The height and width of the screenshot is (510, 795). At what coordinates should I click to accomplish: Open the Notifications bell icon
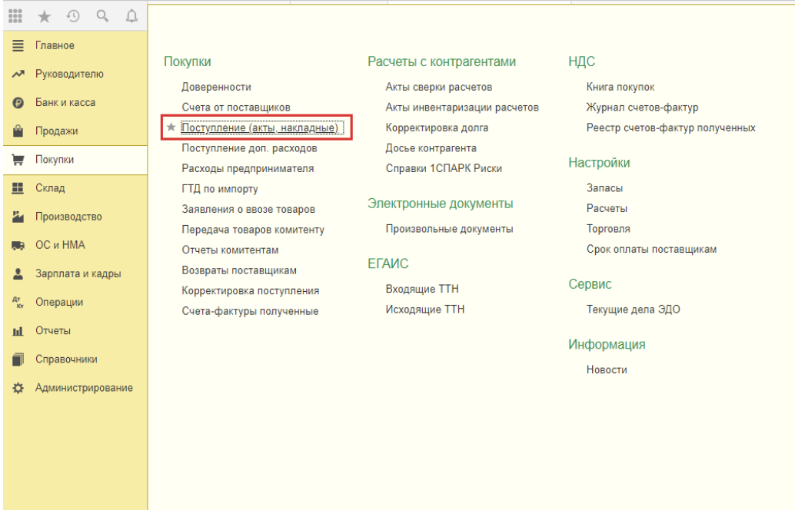click(x=130, y=15)
